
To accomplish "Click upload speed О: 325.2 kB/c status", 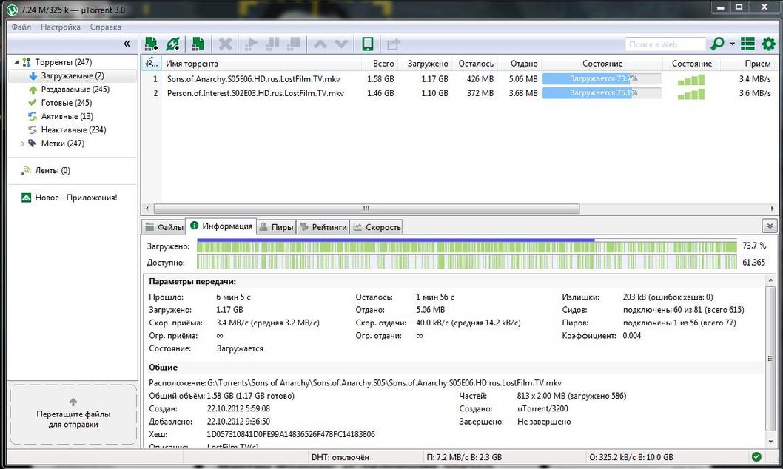I will coord(631,457).
